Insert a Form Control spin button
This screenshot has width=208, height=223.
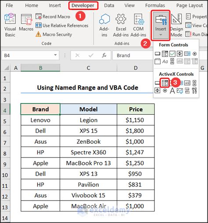pos(179,54)
